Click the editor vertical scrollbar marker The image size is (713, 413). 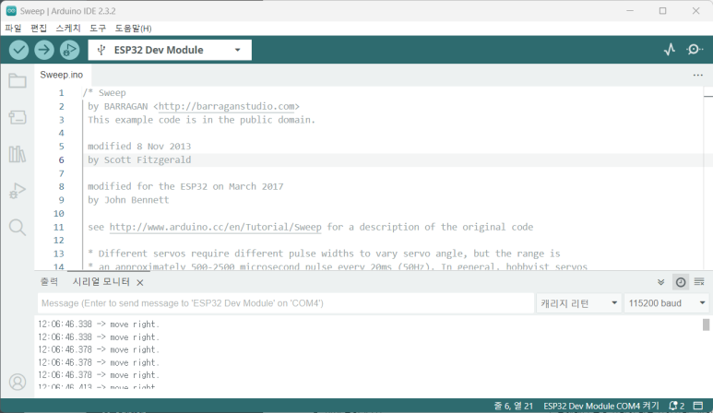(x=708, y=96)
